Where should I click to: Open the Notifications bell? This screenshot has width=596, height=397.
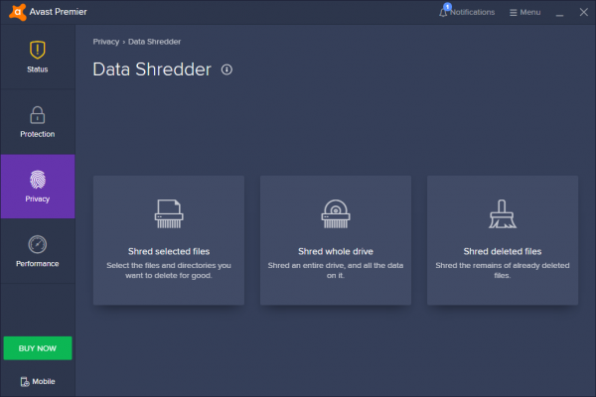tap(467, 12)
